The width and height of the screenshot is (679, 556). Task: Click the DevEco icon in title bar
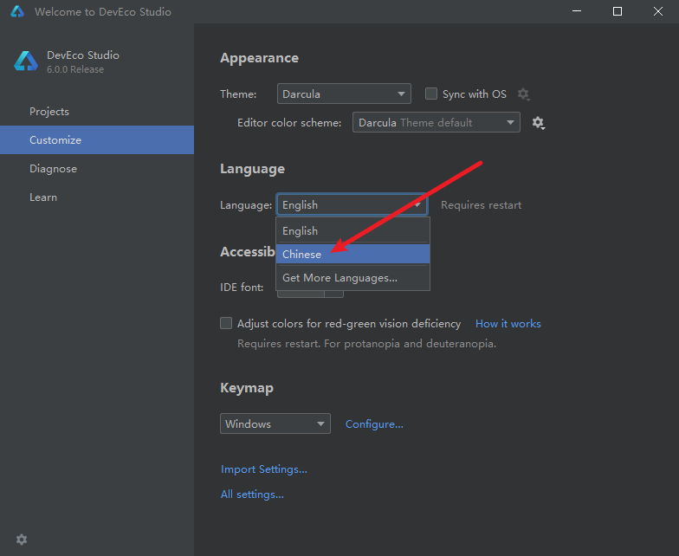click(17, 11)
